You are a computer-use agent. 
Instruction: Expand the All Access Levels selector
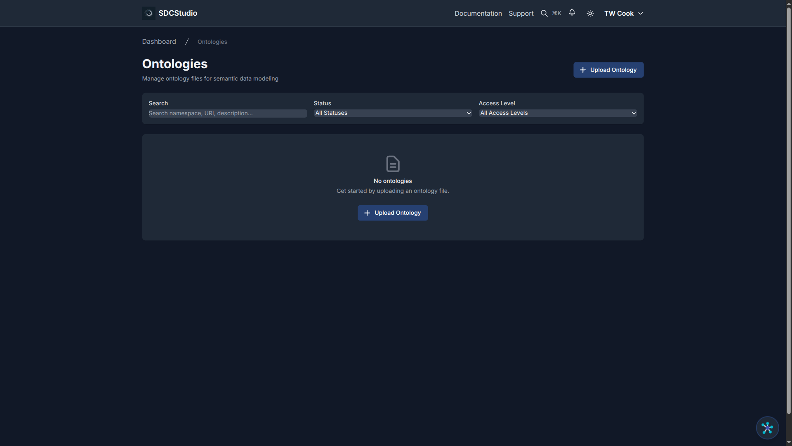click(557, 113)
